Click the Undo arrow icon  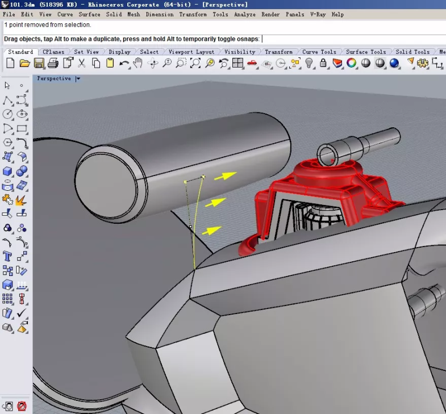click(124, 63)
